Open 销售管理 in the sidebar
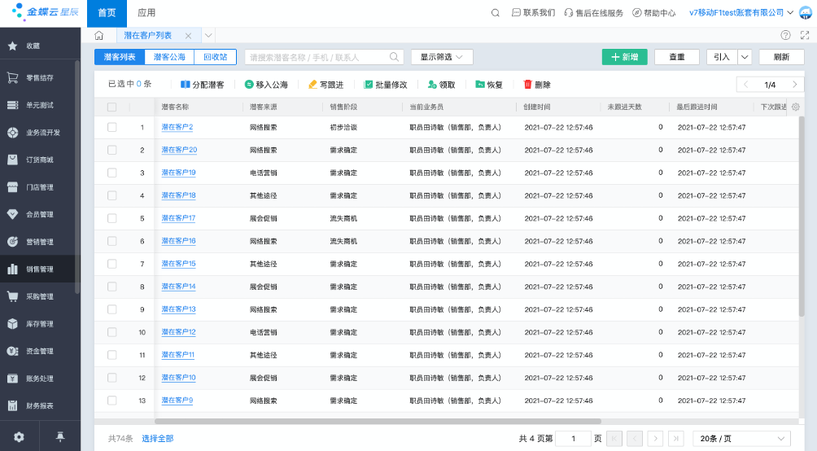This screenshot has height=451, width=817. 40,269
